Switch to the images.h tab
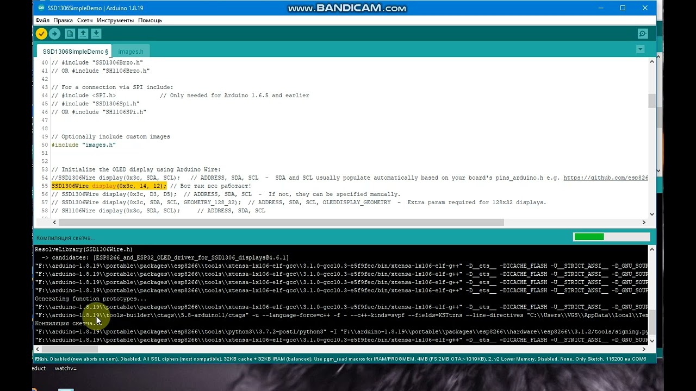Screen dimensions: 696x391 (131, 52)
